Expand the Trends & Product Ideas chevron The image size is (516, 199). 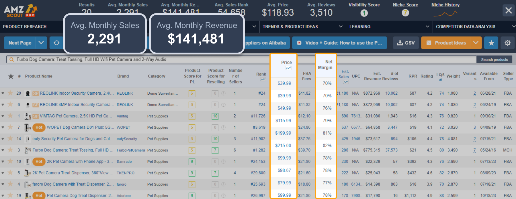pyautogui.click(x=341, y=26)
